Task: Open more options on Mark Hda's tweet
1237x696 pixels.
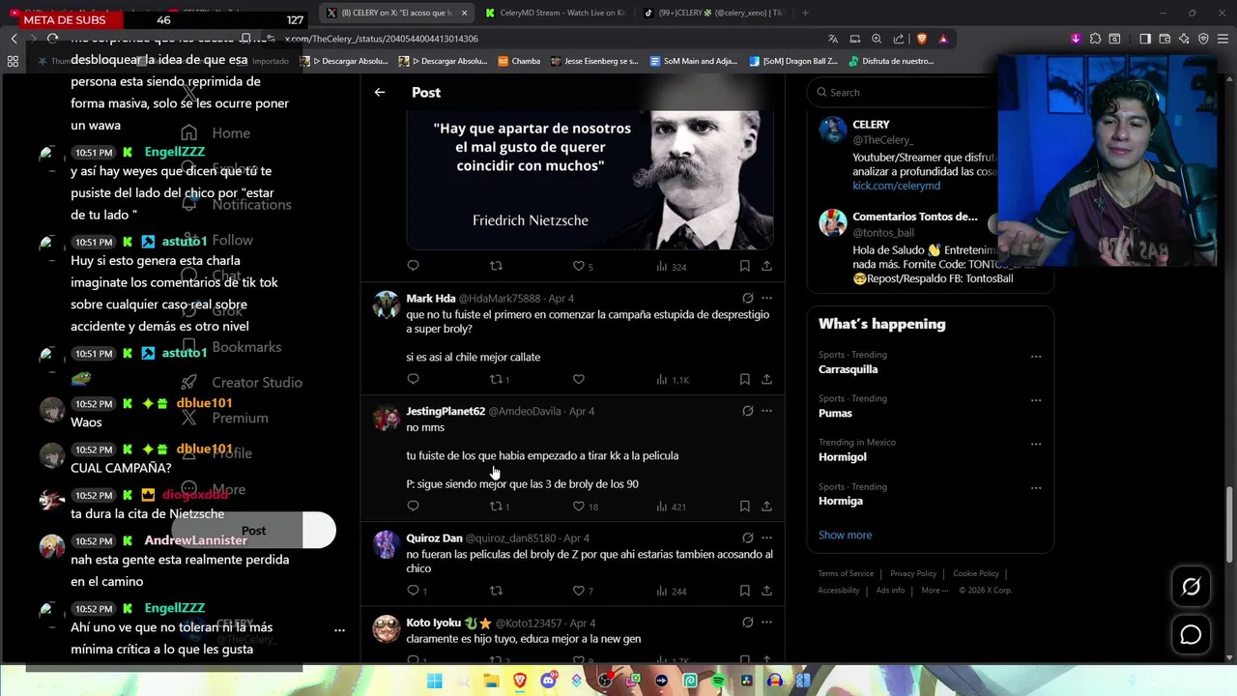Action: pyautogui.click(x=766, y=298)
